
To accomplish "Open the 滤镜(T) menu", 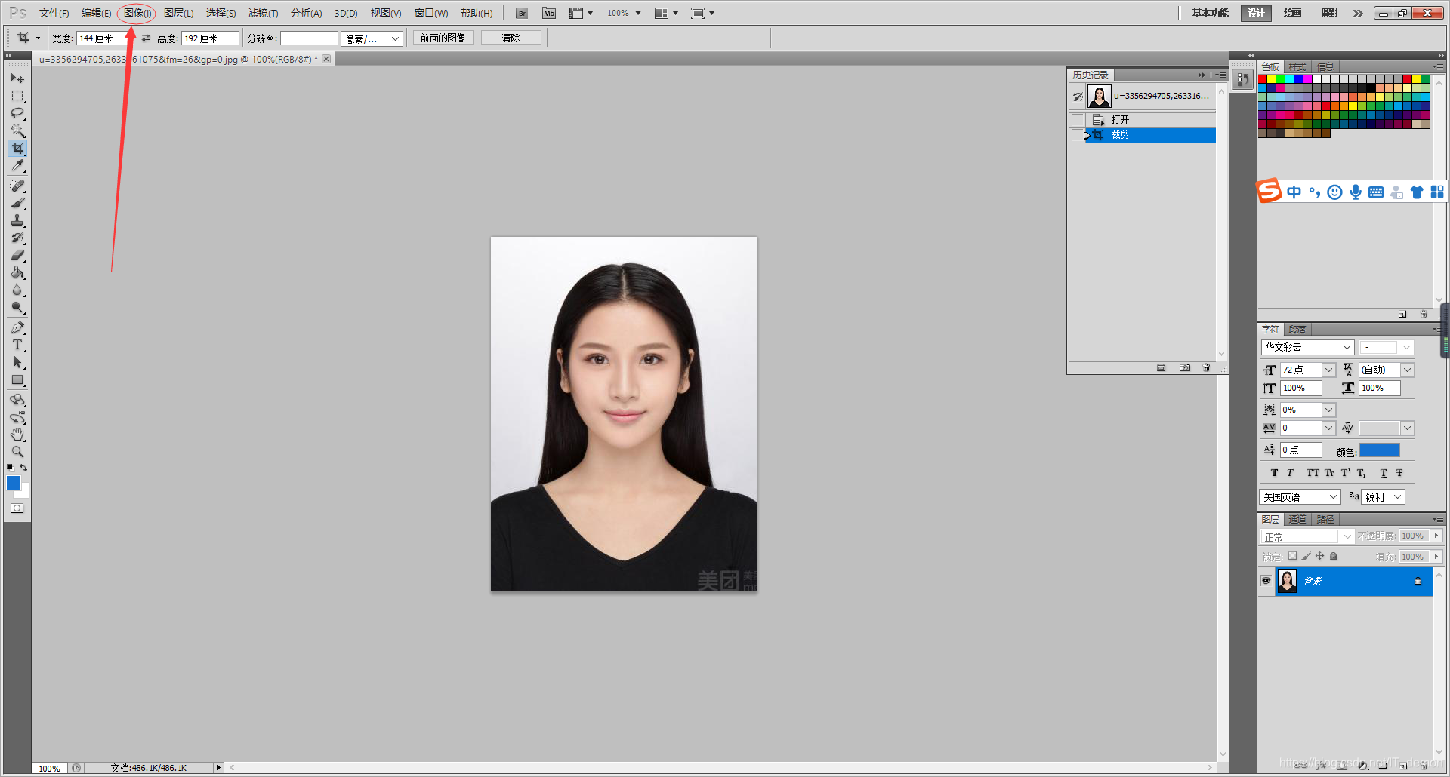I will pos(263,13).
